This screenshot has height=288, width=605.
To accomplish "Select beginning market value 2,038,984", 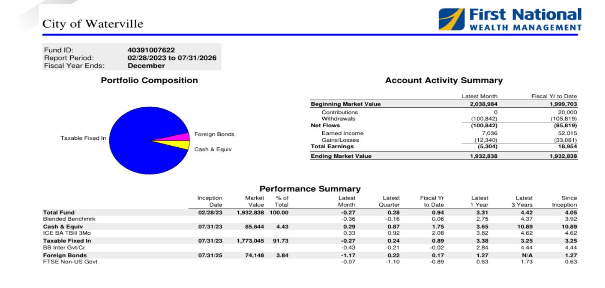I will click(x=483, y=104).
